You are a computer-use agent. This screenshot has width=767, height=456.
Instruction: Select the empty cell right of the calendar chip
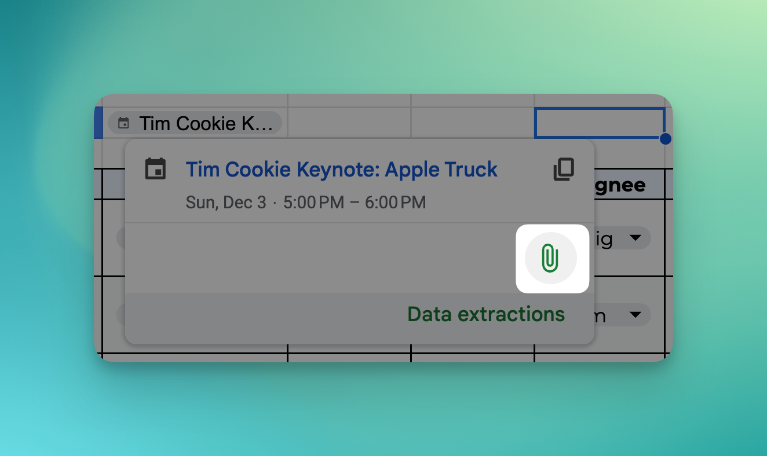pyautogui.click(x=349, y=123)
